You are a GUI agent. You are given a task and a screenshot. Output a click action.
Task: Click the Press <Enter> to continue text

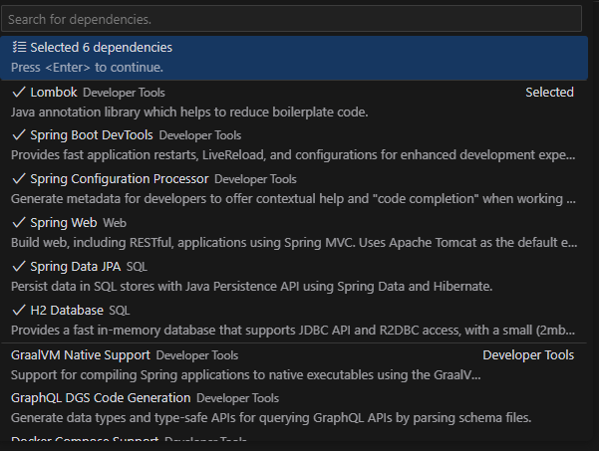pos(87,68)
